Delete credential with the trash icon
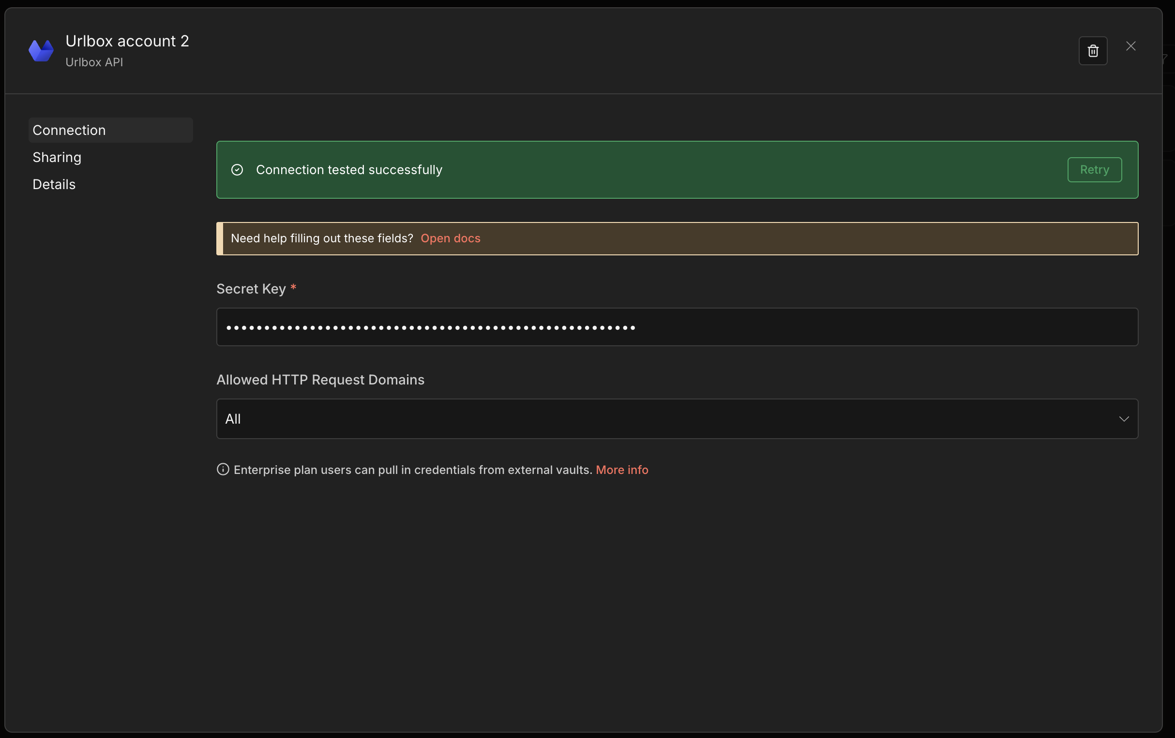 point(1093,51)
